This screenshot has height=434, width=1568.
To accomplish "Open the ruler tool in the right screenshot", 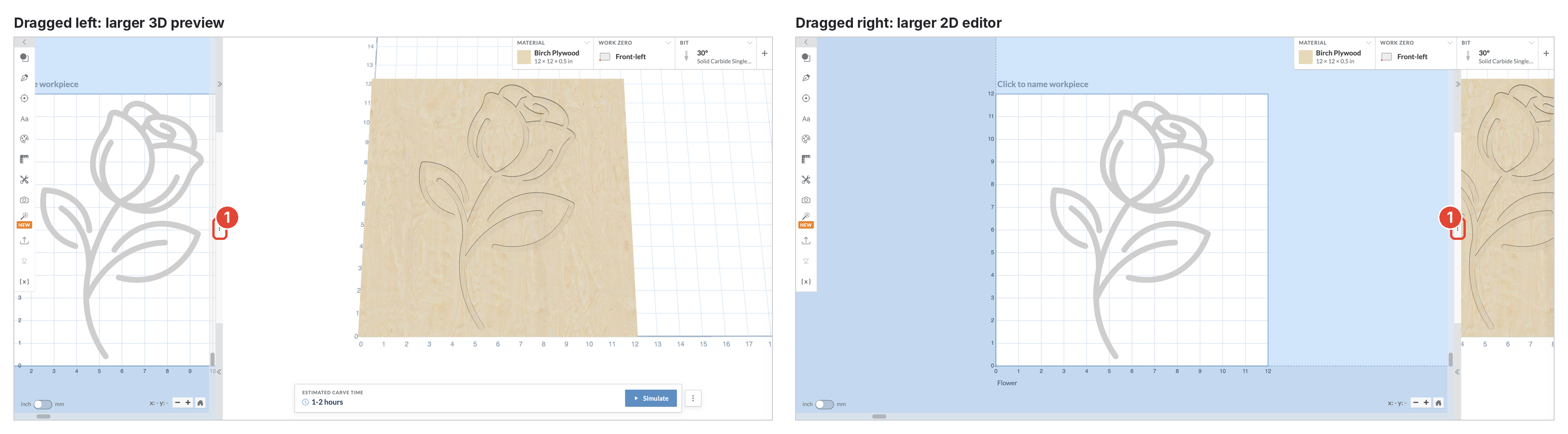I will [x=806, y=159].
